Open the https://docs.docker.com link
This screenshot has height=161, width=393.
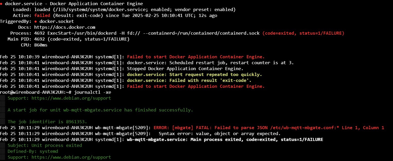[65, 27]
